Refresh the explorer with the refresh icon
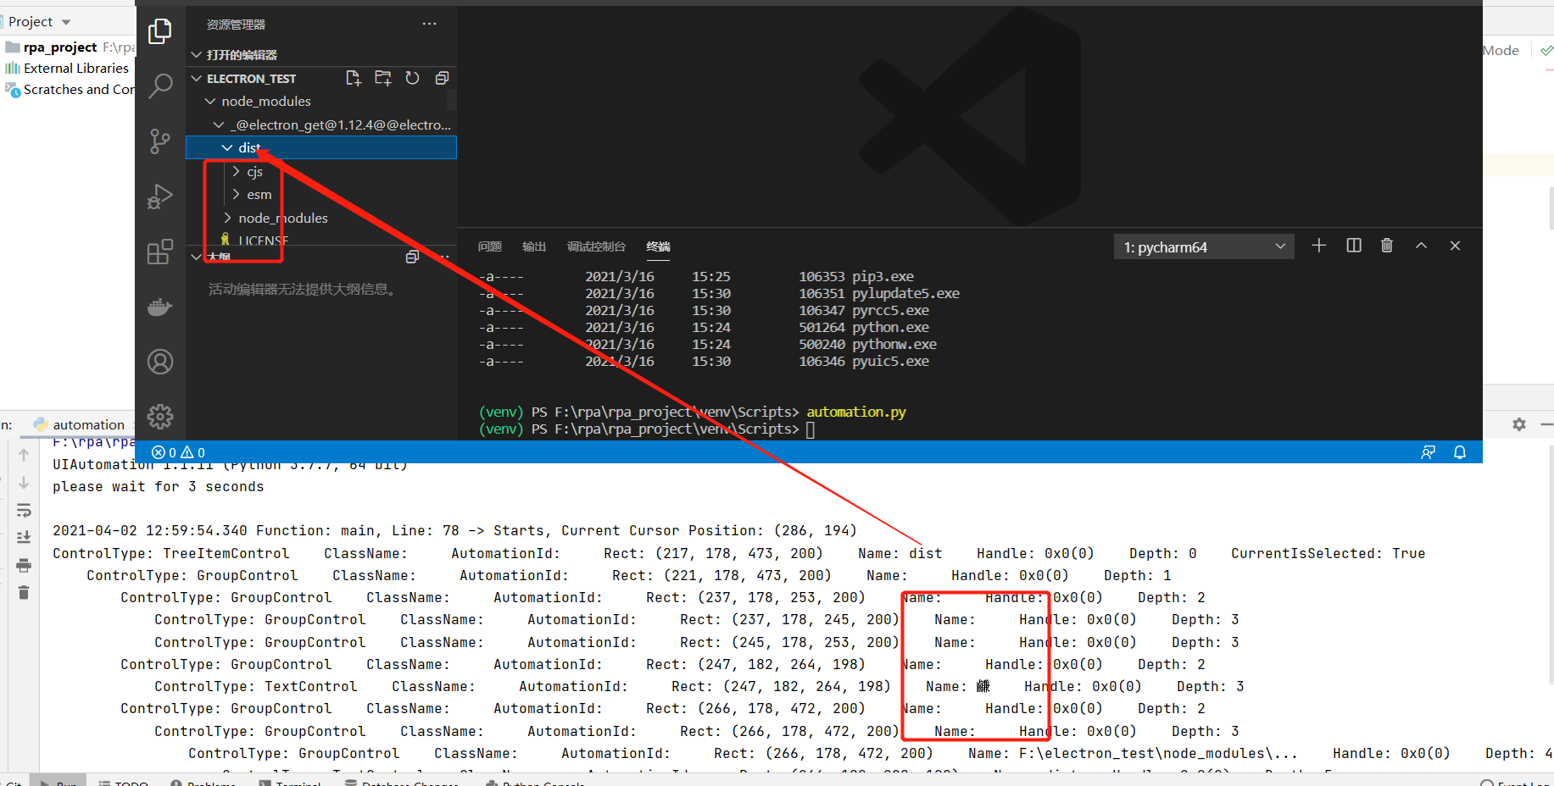The height and width of the screenshot is (786, 1554). click(412, 78)
